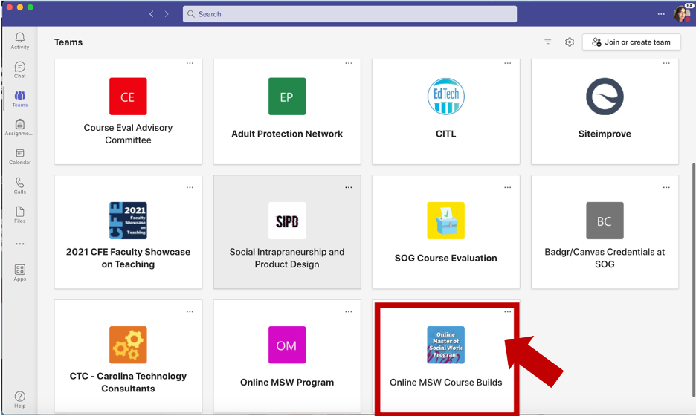The image size is (696, 416).
Task: Open Files in the left rail
Action: click(20, 215)
